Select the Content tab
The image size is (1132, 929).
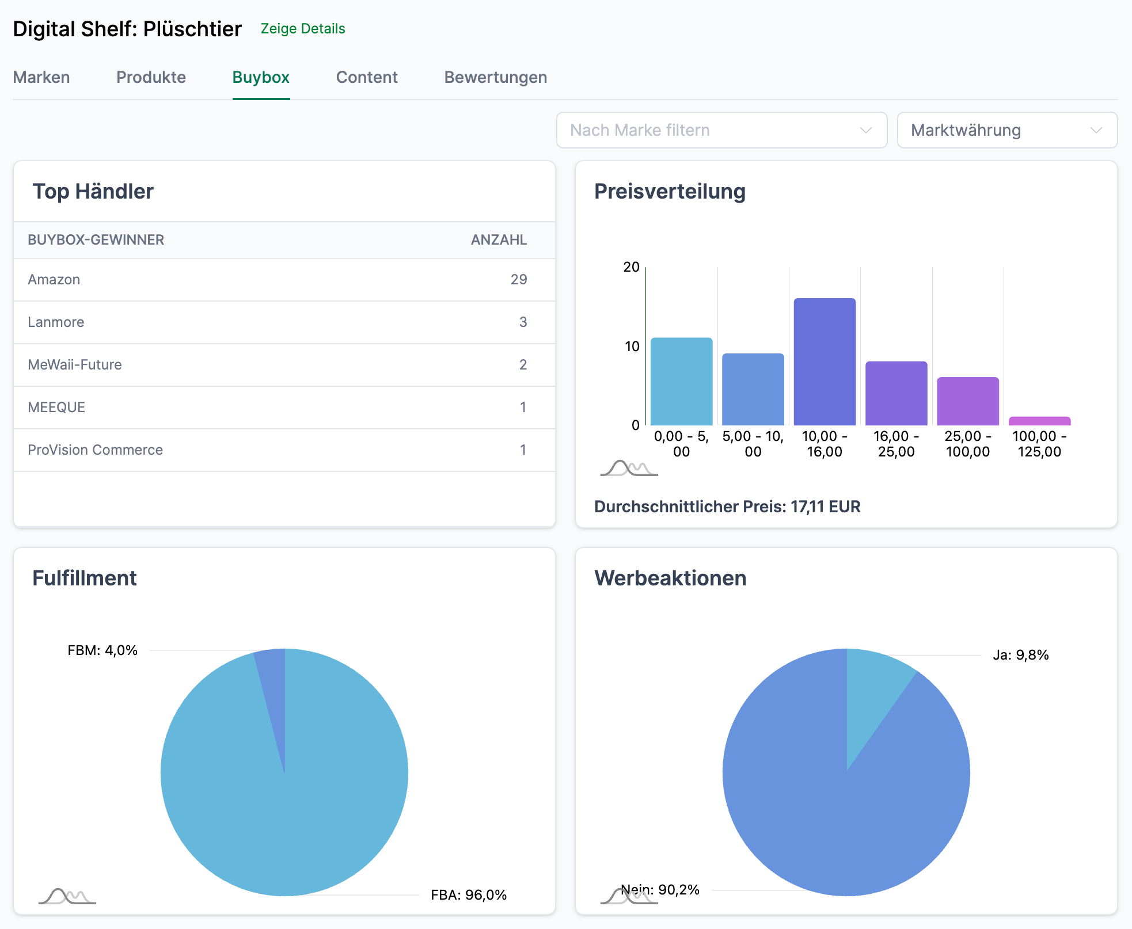367,77
